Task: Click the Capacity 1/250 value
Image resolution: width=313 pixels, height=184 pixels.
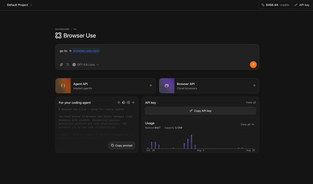Action: point(173,128)
